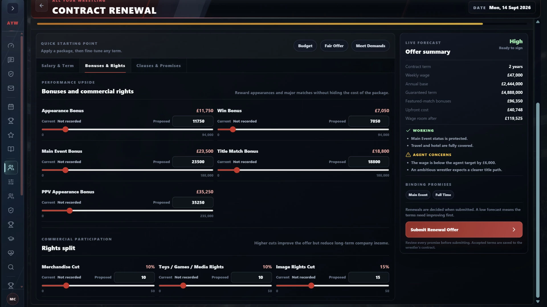Click the Image Rights Cut slider handle
Screen dimensions: 547x307
[311, 286]
